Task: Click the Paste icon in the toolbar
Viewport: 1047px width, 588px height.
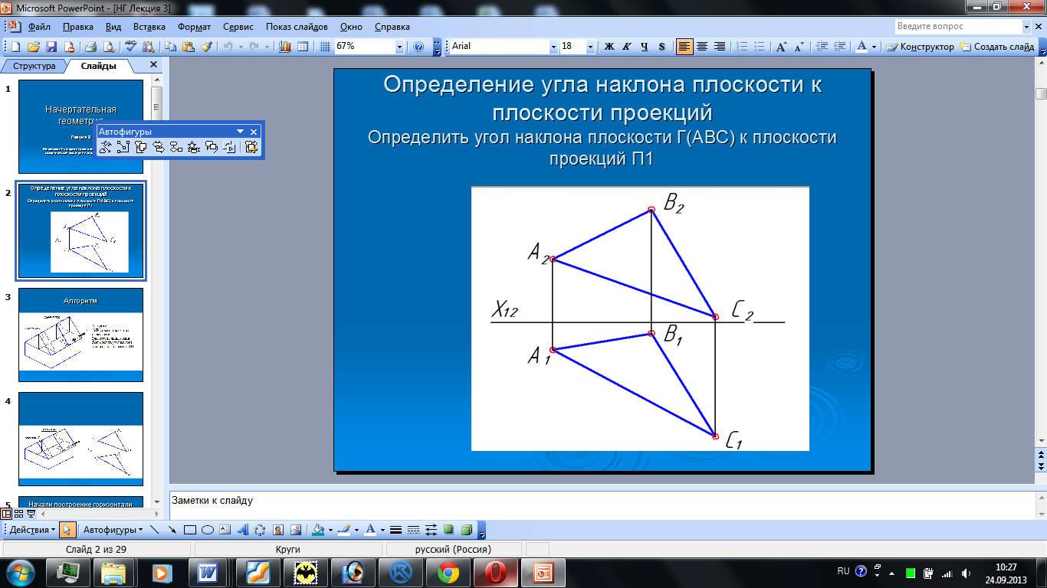Action: (188, 47)
